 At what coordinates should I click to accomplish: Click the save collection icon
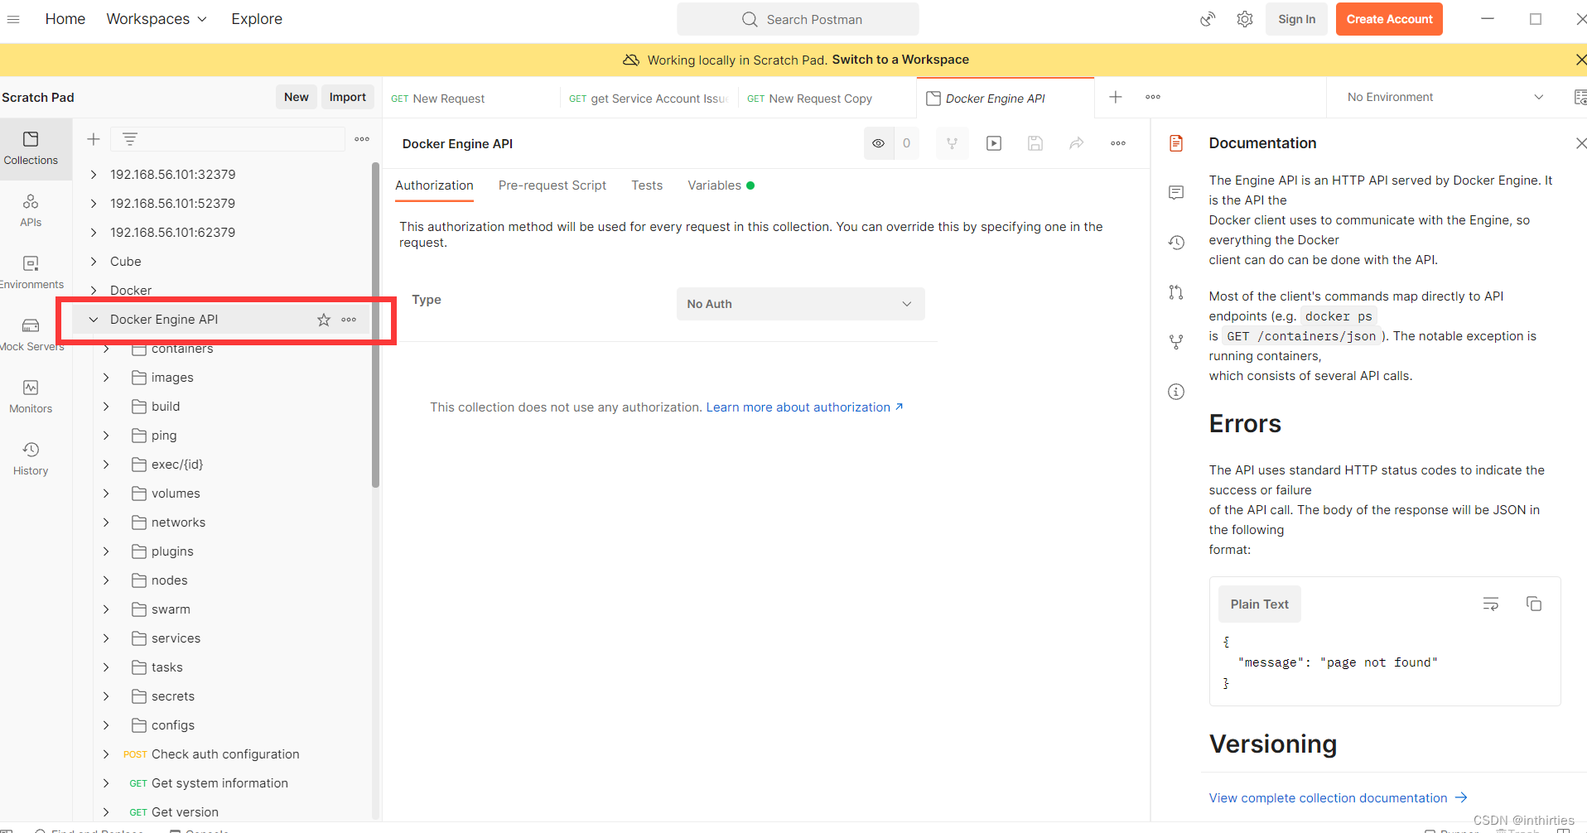(x=1035, y=143)
